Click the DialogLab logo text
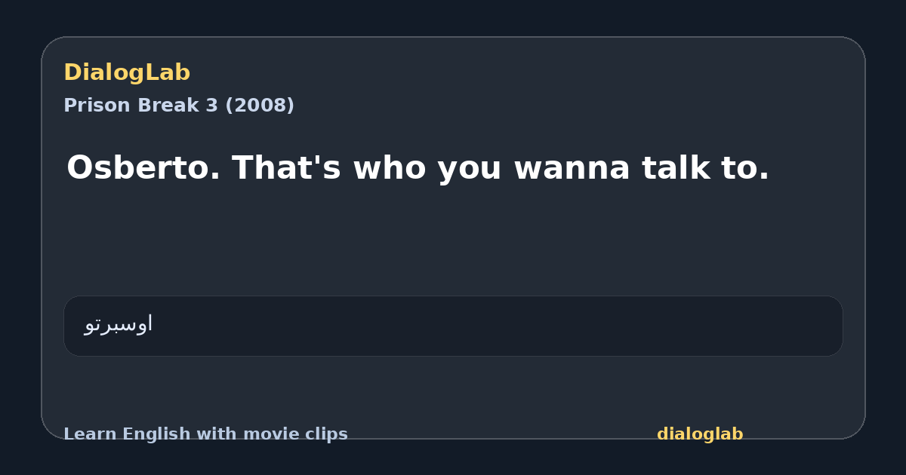This screenshot has height=475, width=906. [127, 72]
